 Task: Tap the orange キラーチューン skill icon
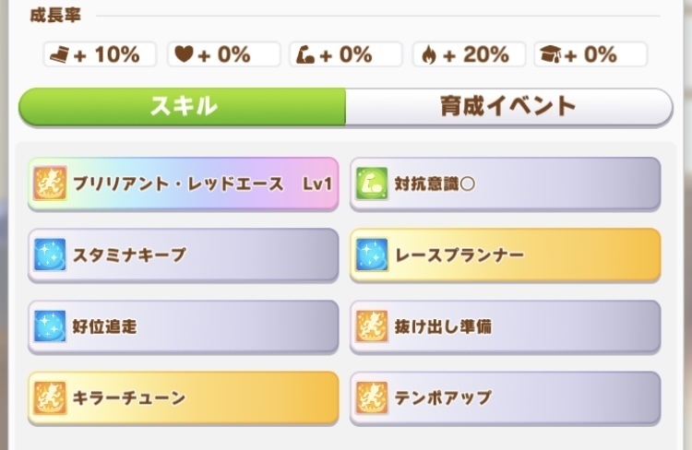click(x=50, y=398)
